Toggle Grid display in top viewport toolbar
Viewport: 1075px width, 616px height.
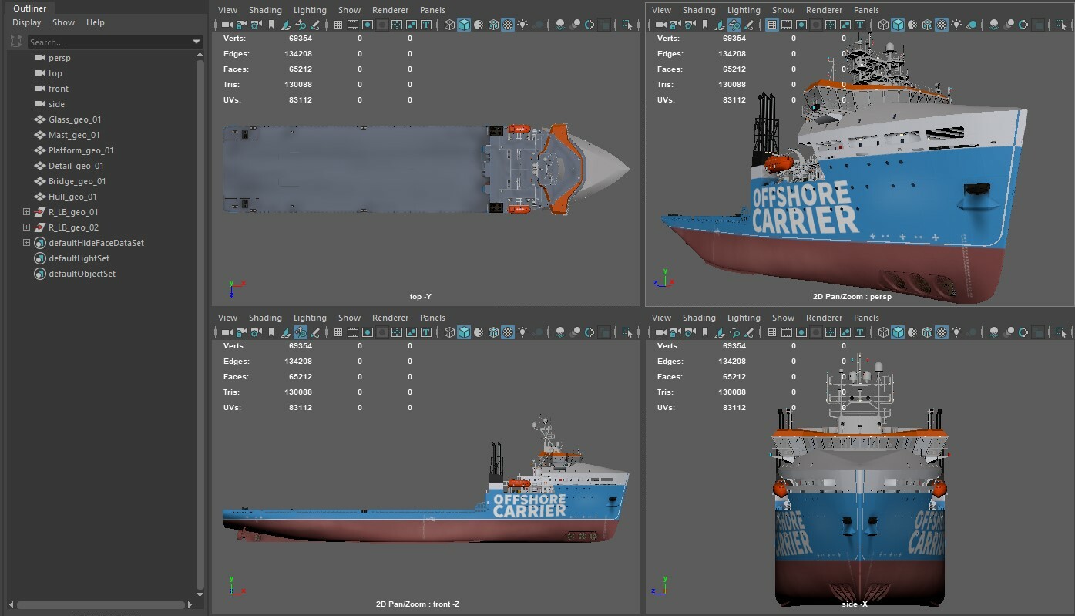pyautogui.click(x=338, y=25)
